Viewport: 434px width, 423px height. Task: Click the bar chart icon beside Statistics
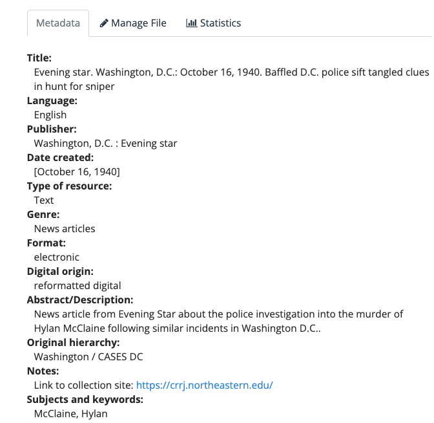click(191, 23)
